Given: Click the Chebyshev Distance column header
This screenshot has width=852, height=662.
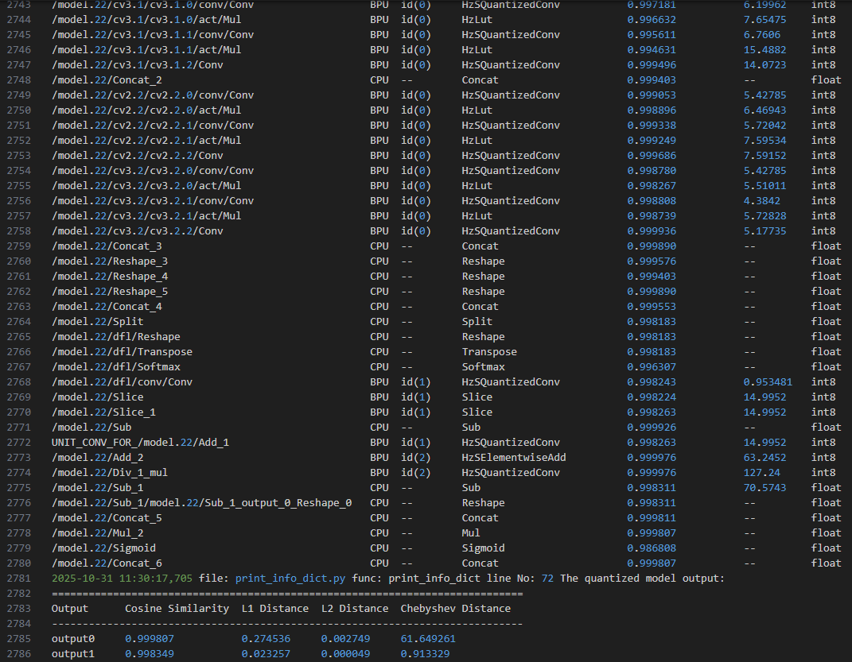Looking at the screenshot, I should tap(455, 609).
